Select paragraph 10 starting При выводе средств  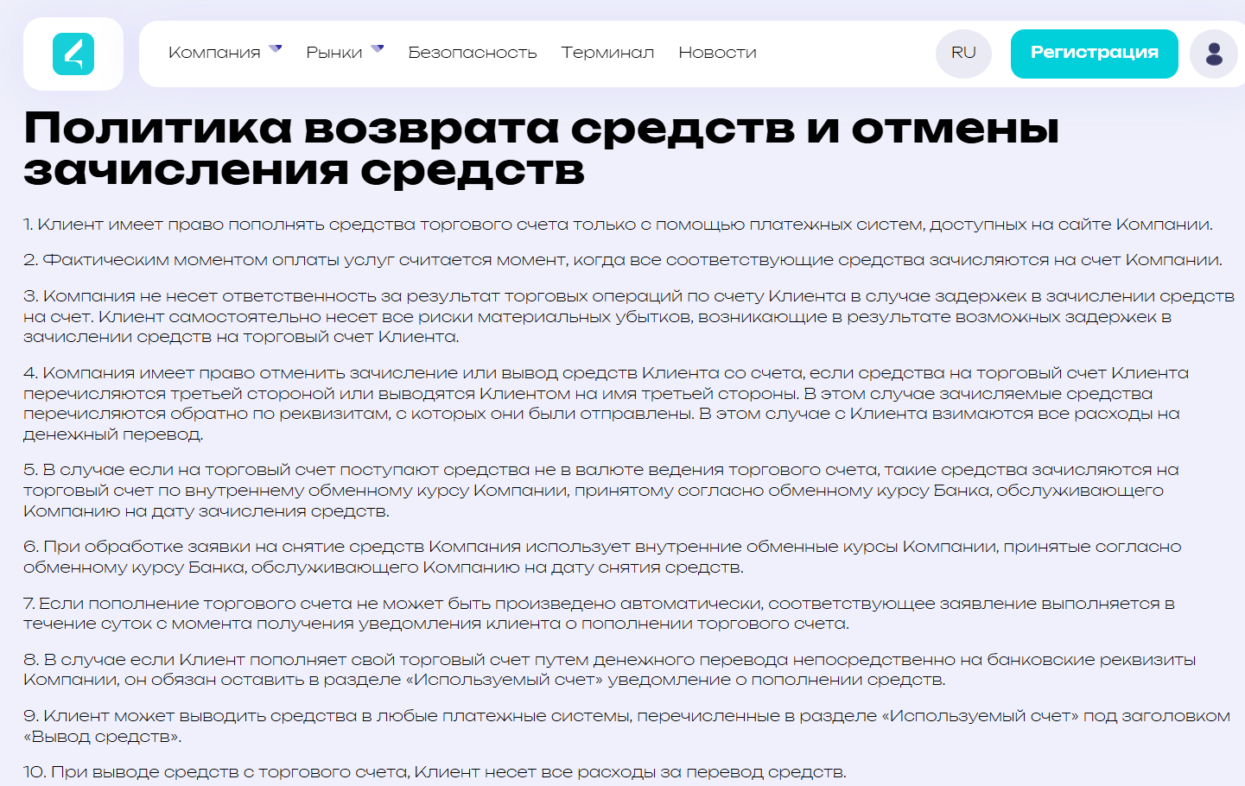435,772
